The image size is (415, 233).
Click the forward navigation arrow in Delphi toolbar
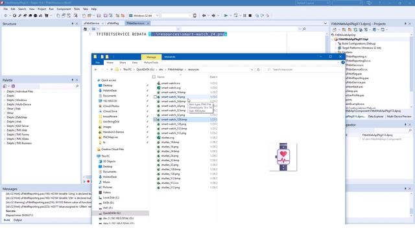[213, 16]
